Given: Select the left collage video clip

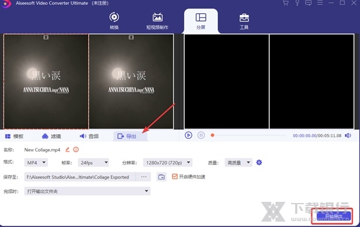Looking at the screenshot, I should click(46, 81).
